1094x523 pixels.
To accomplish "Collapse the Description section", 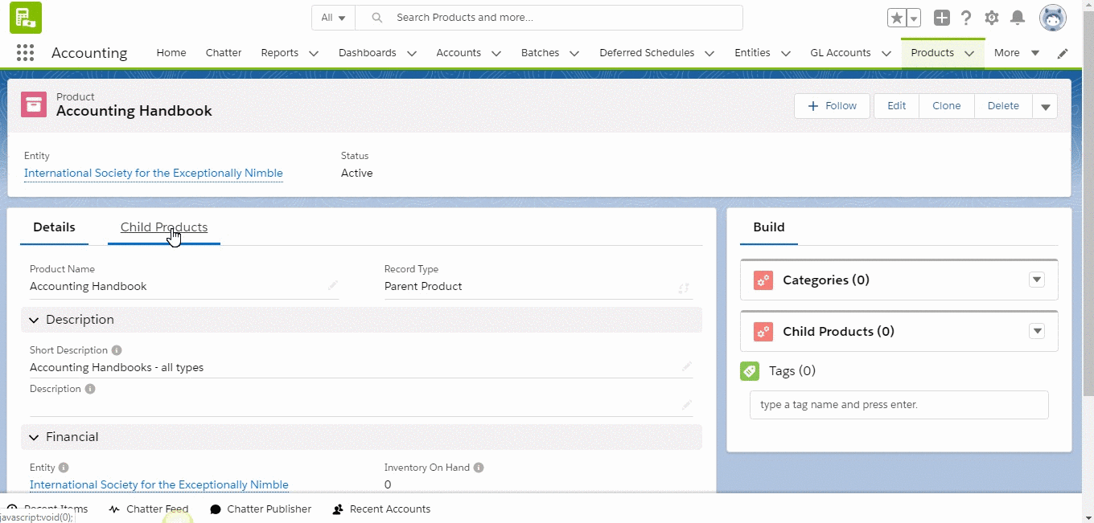I will click(35, 320).
